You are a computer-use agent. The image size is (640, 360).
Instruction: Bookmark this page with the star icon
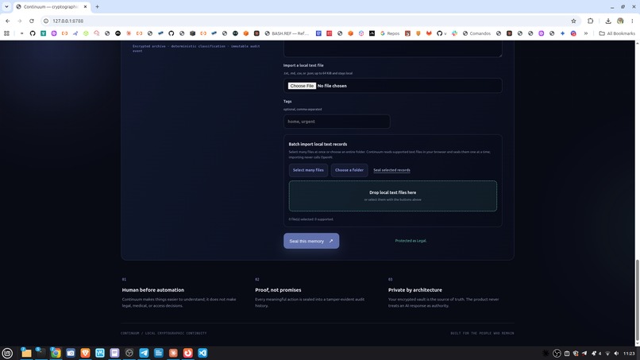[x=573, y=21]
